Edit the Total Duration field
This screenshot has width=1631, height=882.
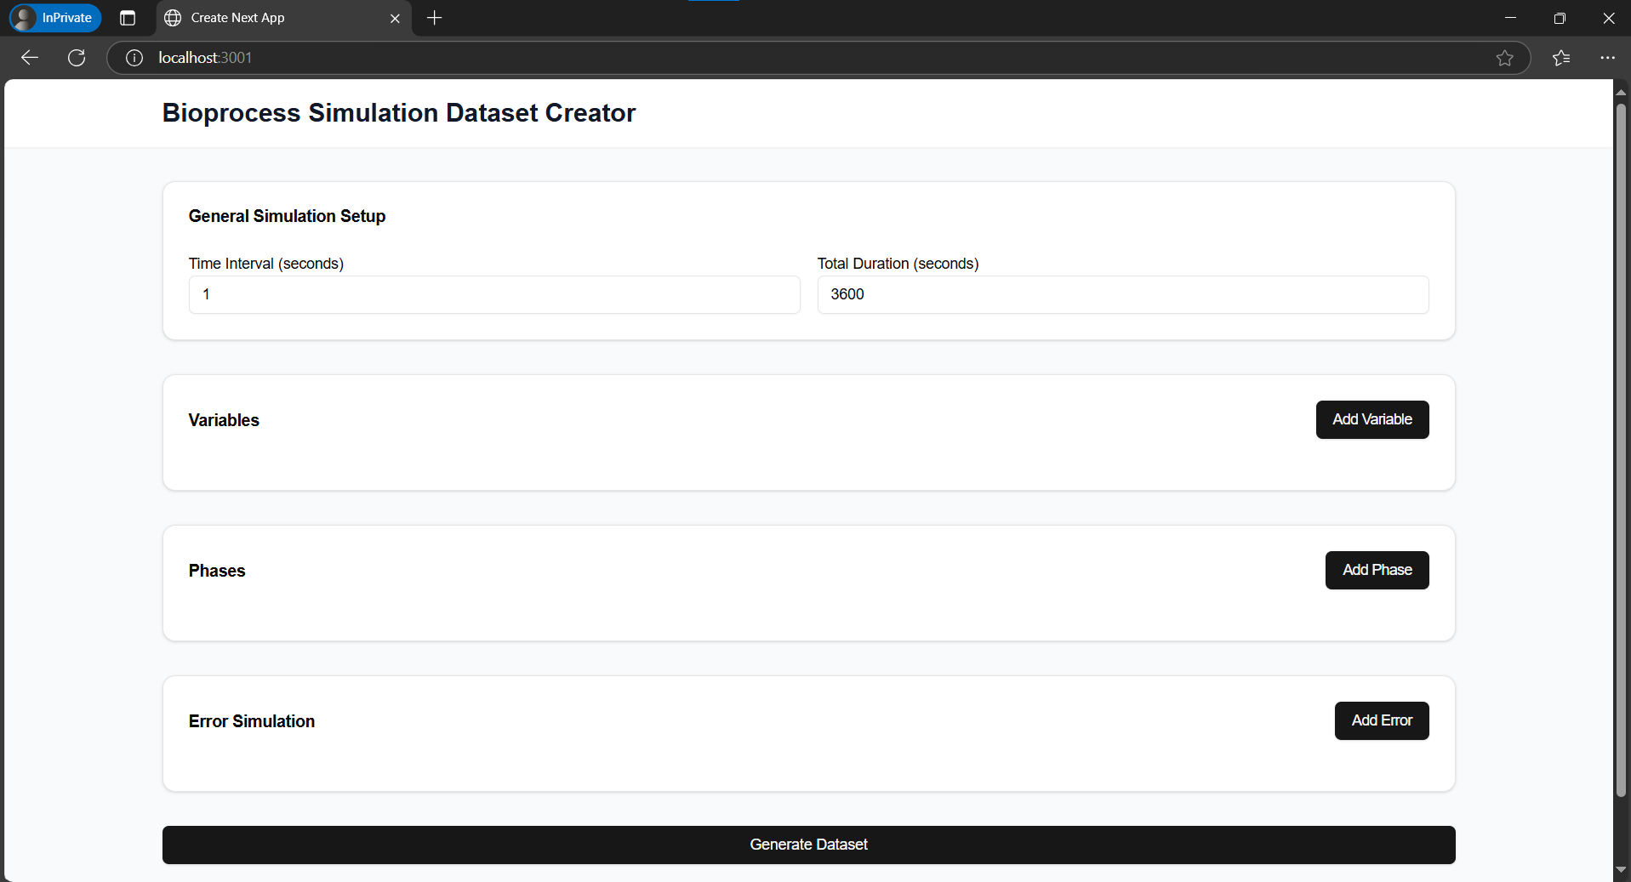click(1123, 294)
